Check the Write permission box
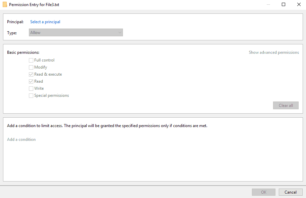The image size is (306, 198). [31, 88]
